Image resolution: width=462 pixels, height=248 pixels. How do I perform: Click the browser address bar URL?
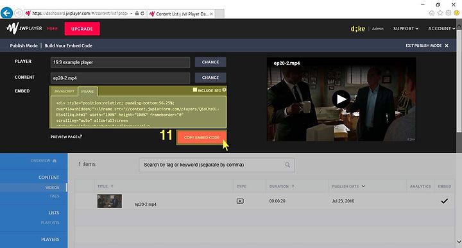pyautogui.click(x=80, y=13)
